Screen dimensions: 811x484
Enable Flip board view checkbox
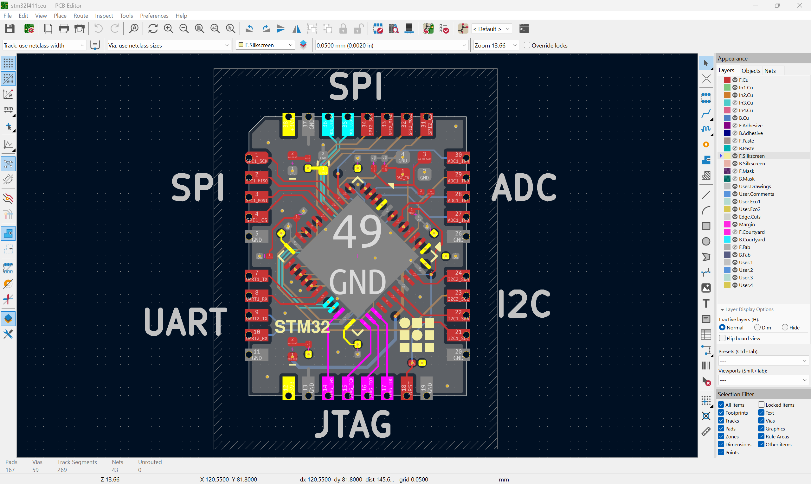pos(722,338)
